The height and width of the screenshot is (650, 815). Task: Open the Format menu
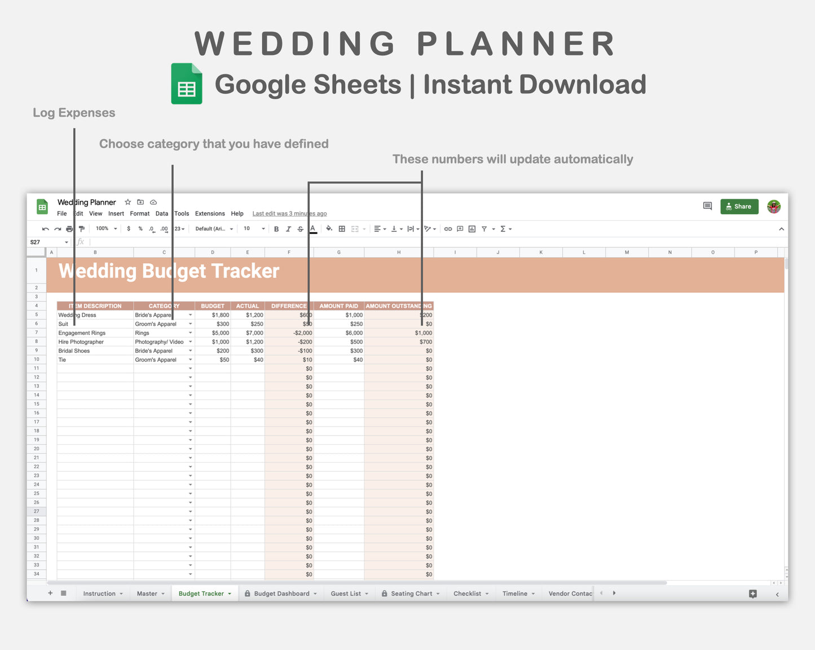[x=139, y=213]
